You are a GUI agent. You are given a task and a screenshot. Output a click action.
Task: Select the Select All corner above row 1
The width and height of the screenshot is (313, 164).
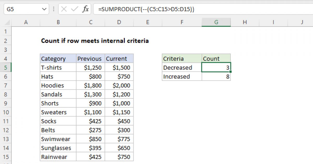coord(6,22)
